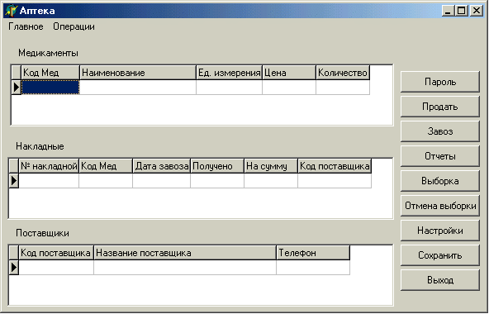Click the empty Количество cell
489x314 pixels.
tap(343, 87)
